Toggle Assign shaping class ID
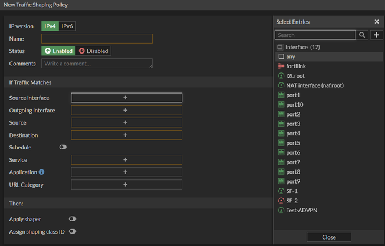The height and width of the screenshot is (246, 385). [x=73, y=231]
